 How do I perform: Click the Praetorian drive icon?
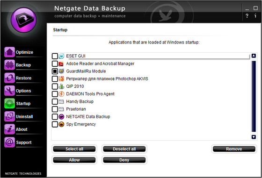click(x=61, y=109)
